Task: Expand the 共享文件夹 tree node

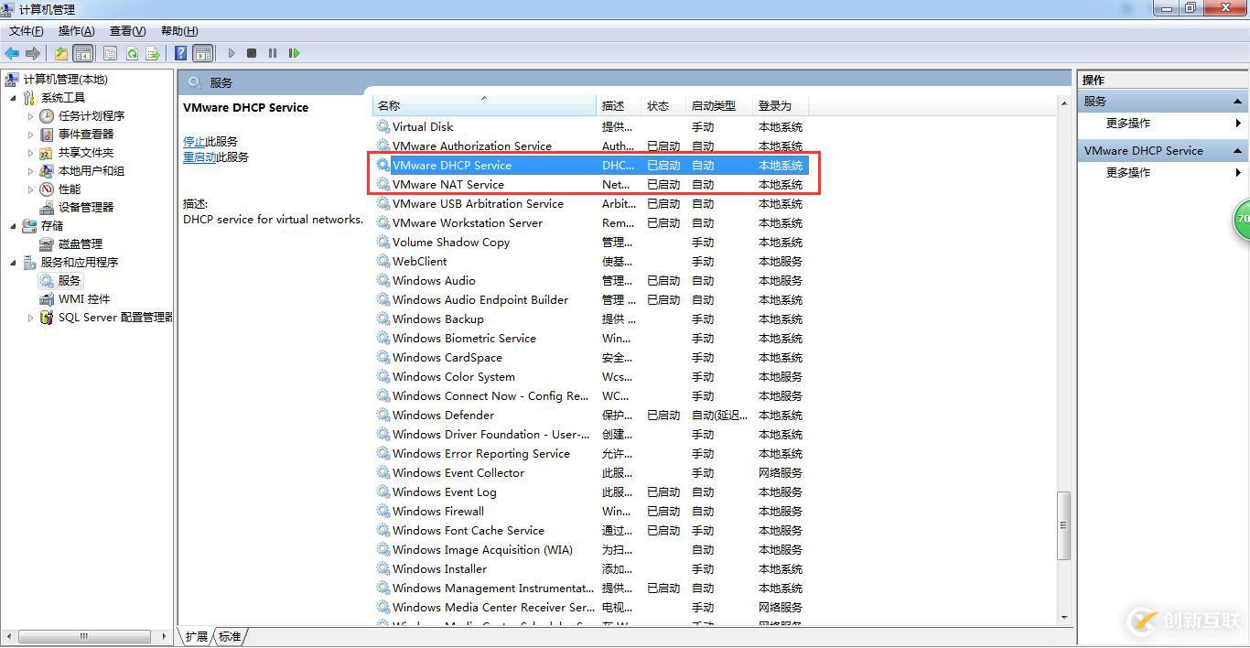Action: [30, 153]
